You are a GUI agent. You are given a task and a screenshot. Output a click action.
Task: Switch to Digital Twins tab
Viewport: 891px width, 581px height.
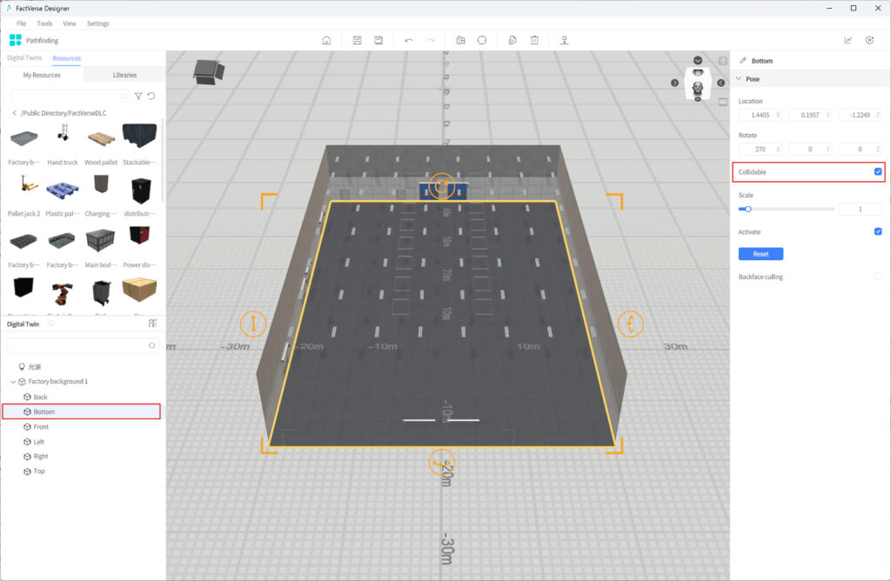pos(24,58)
